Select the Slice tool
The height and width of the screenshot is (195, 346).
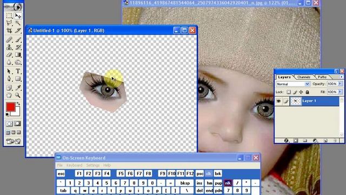click(x=18, y=30)
